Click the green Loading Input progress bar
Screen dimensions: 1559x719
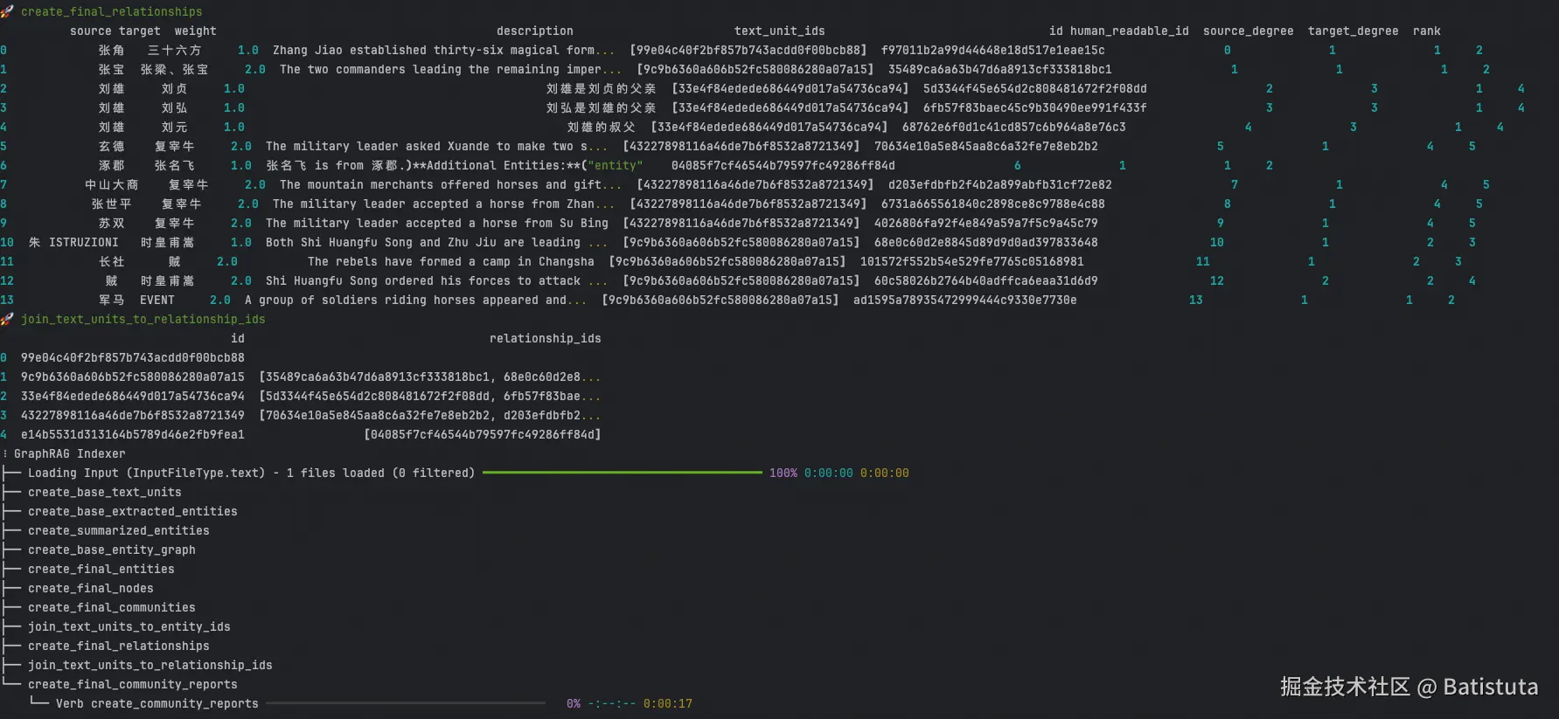pos(623,473)
